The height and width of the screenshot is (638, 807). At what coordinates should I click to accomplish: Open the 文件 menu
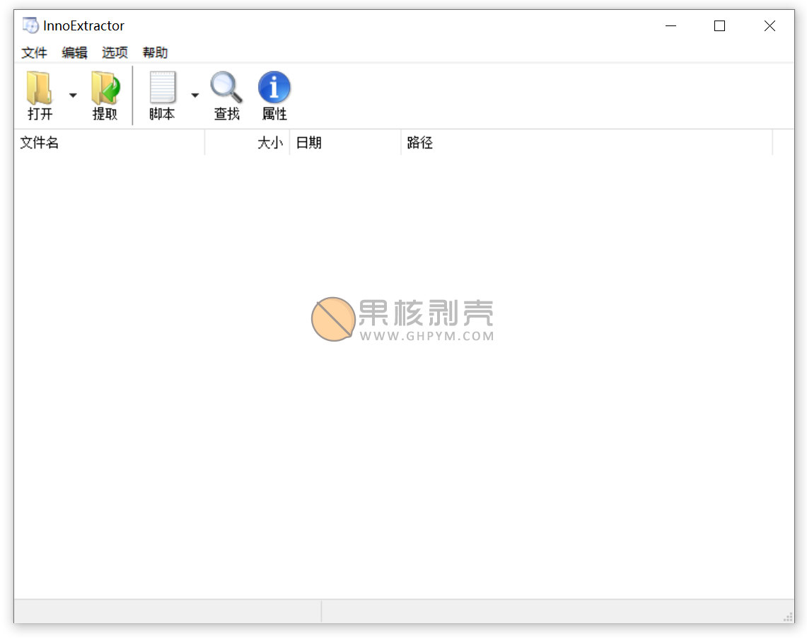point(34,52)
